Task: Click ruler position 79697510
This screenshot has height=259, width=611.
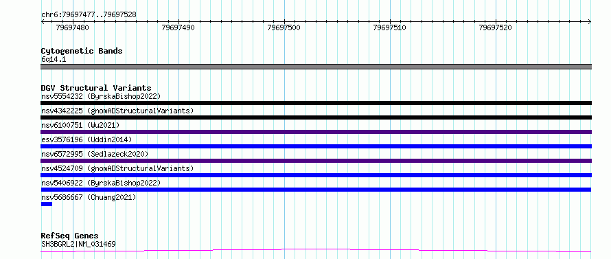Action: point(390,27)
